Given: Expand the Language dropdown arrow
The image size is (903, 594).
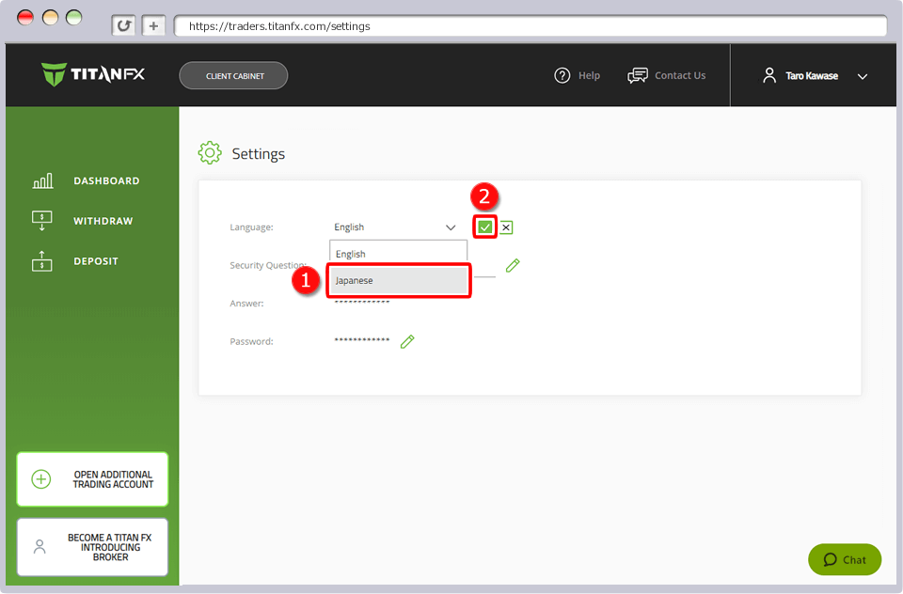Looking at the screenshot, I should pos(450,227).
